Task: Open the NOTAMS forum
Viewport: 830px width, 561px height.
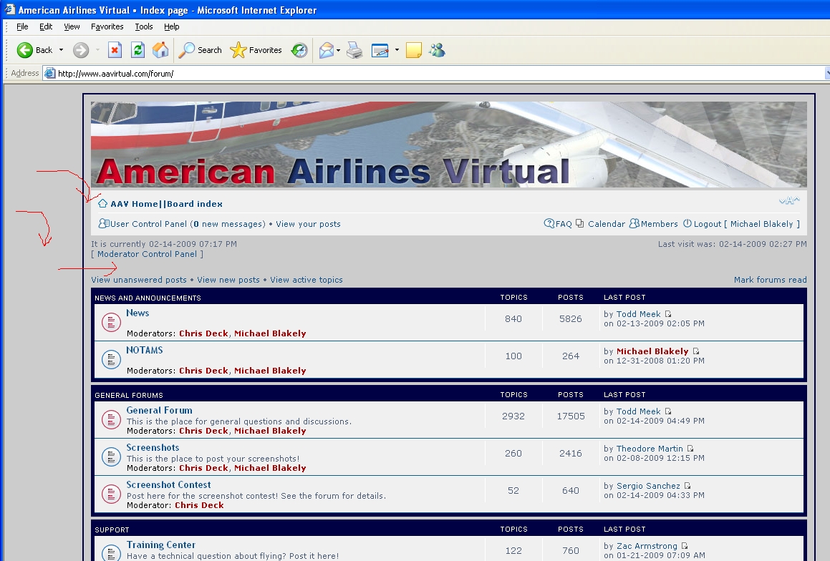Action: pyautogui.click(x=145, y=350)
